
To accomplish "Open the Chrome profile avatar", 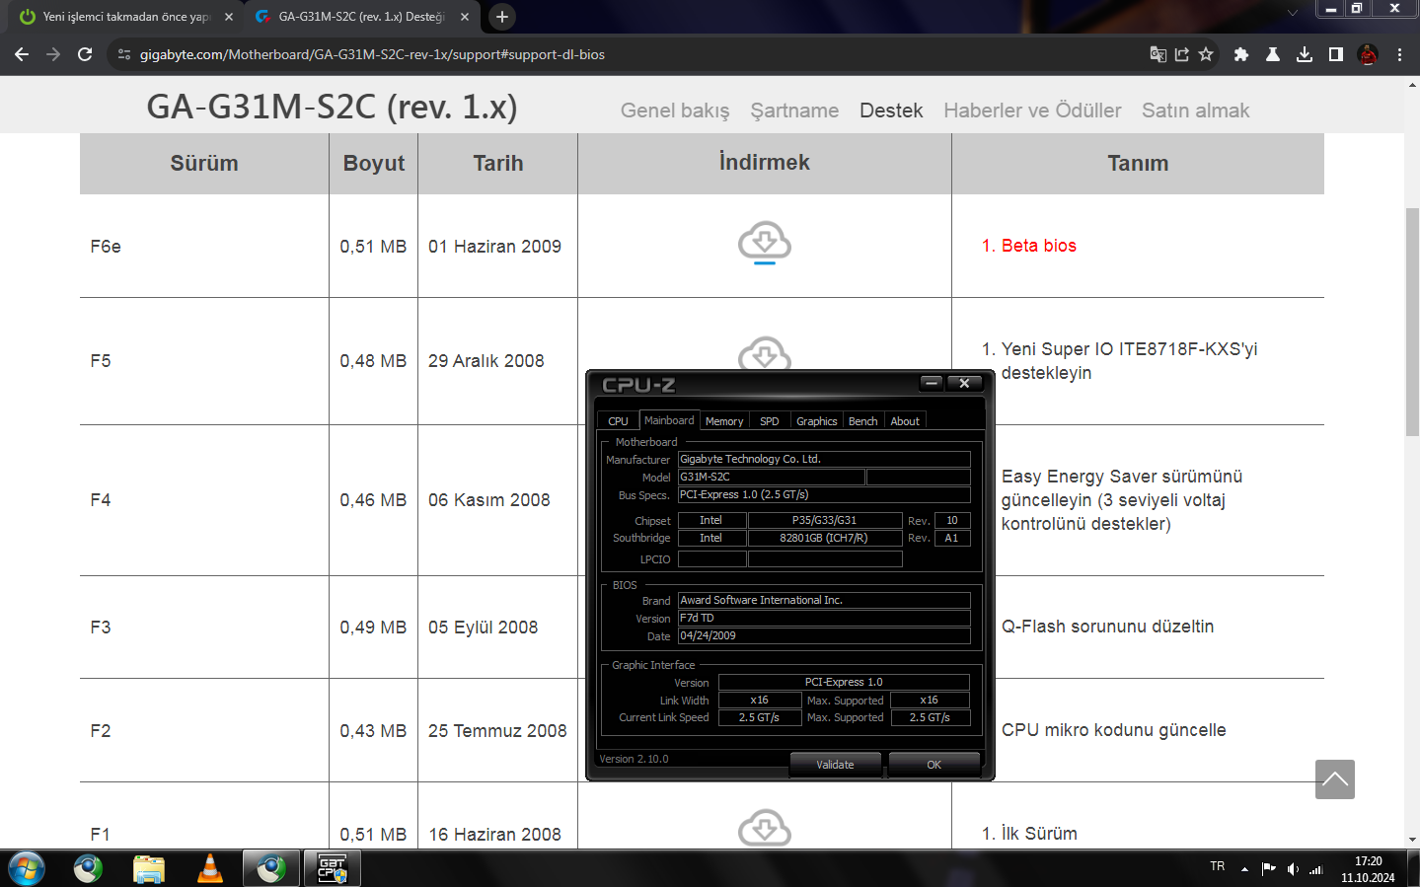I will coord(1368,54).
